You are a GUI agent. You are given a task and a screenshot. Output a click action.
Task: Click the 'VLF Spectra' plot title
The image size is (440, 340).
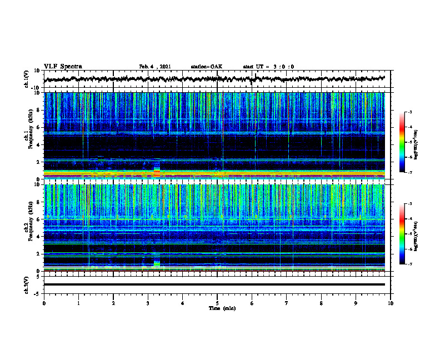point(63,67)
